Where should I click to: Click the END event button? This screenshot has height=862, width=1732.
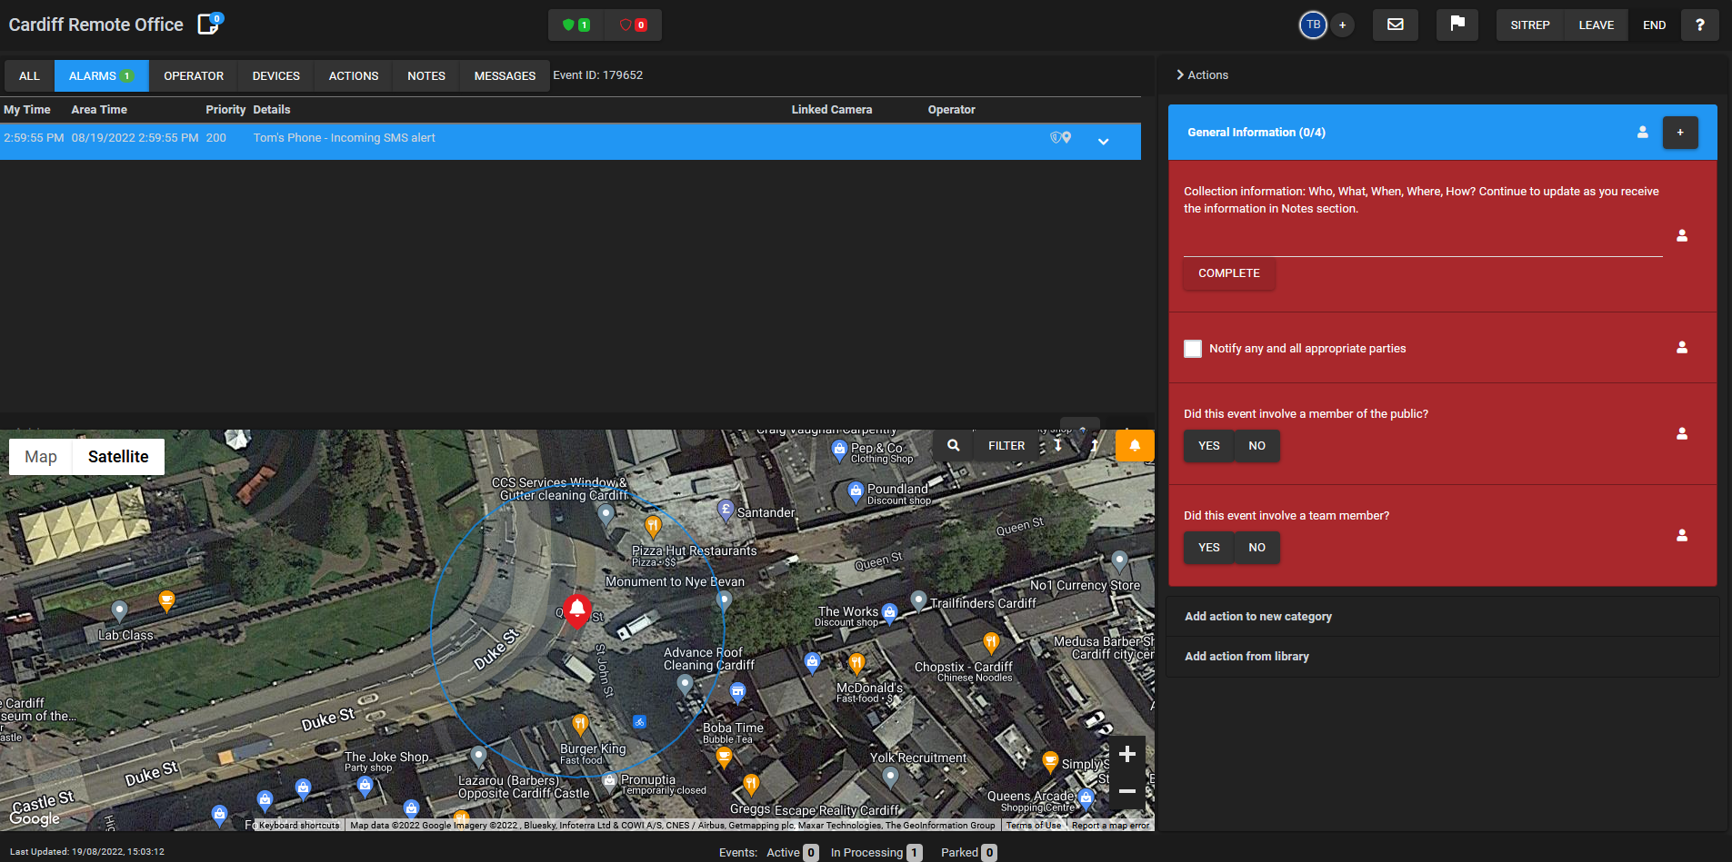pos(1655,25)
